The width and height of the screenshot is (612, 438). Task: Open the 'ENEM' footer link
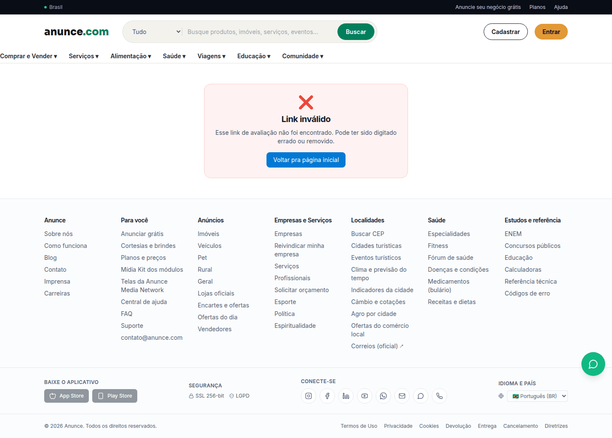pyautogui.click(x=513, y=234)
